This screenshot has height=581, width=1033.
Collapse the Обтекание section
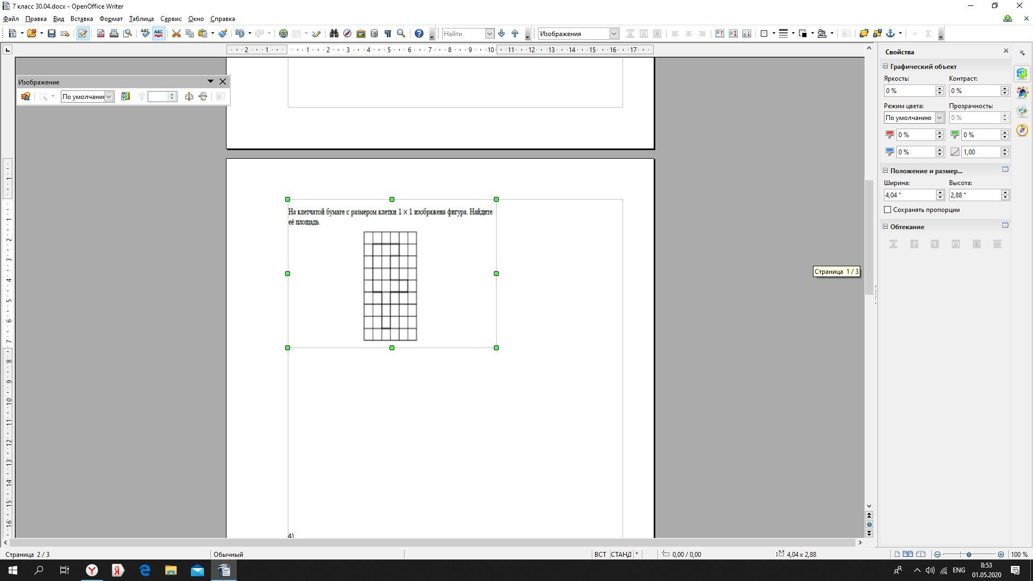[x=886, y=226]
